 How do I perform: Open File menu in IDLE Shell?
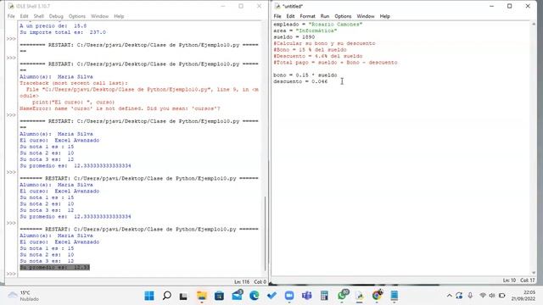11,16
